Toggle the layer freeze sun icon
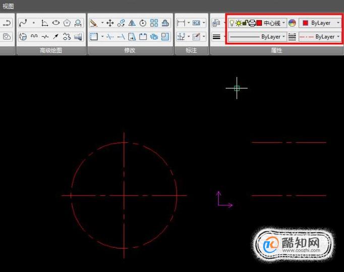Image resolution: width=344 pixels, height=272 pixels. click(x=239, y=23)
